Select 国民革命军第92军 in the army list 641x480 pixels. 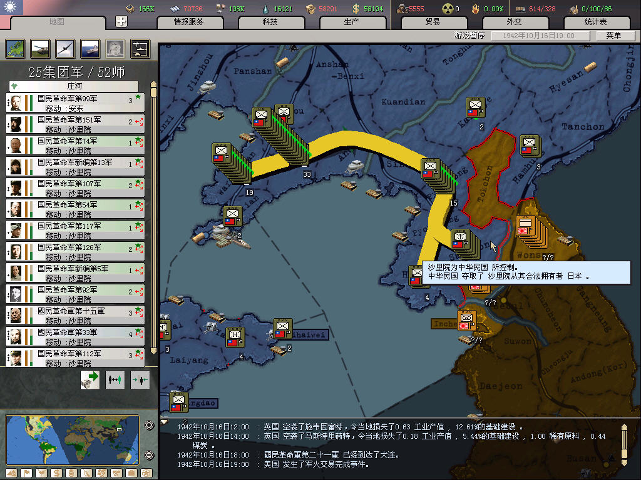pos(75,294)
